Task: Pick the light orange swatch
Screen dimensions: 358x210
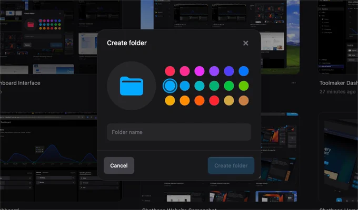Action: click(x=184, y=100)
